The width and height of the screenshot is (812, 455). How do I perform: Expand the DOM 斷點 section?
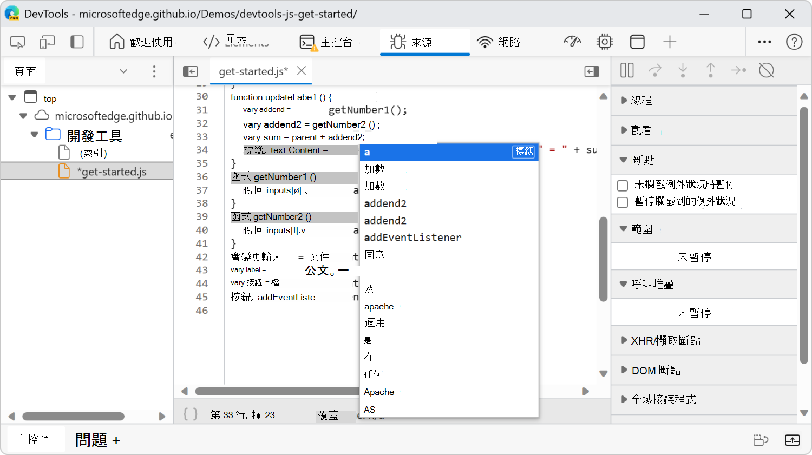(x=624, y=370)
